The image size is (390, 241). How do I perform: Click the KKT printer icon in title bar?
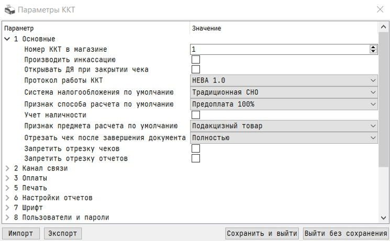9,9
